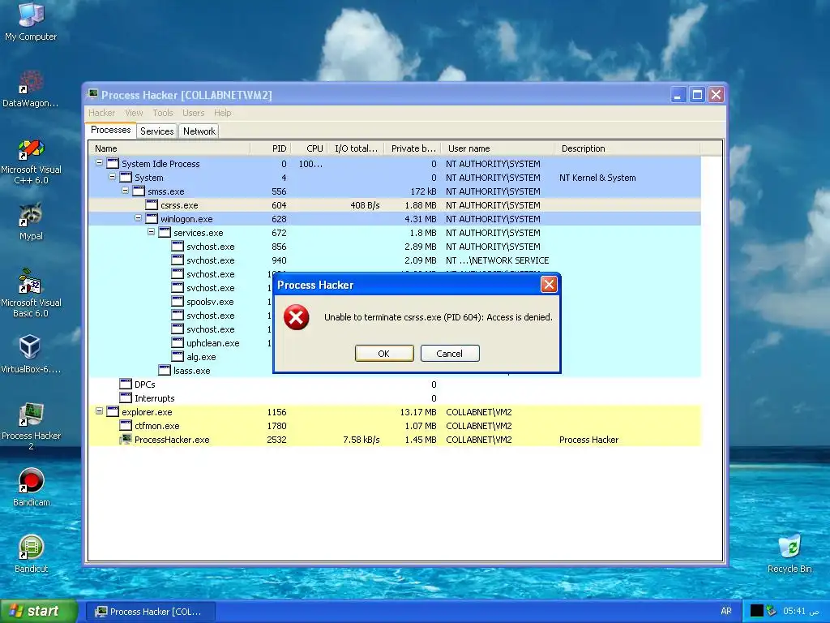
Task: Launch Bandicam desktop shortcut
Action: (31, 488)
